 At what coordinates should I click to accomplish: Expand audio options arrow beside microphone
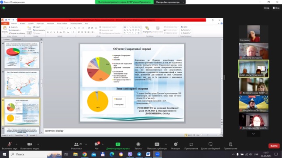point(16,144)
